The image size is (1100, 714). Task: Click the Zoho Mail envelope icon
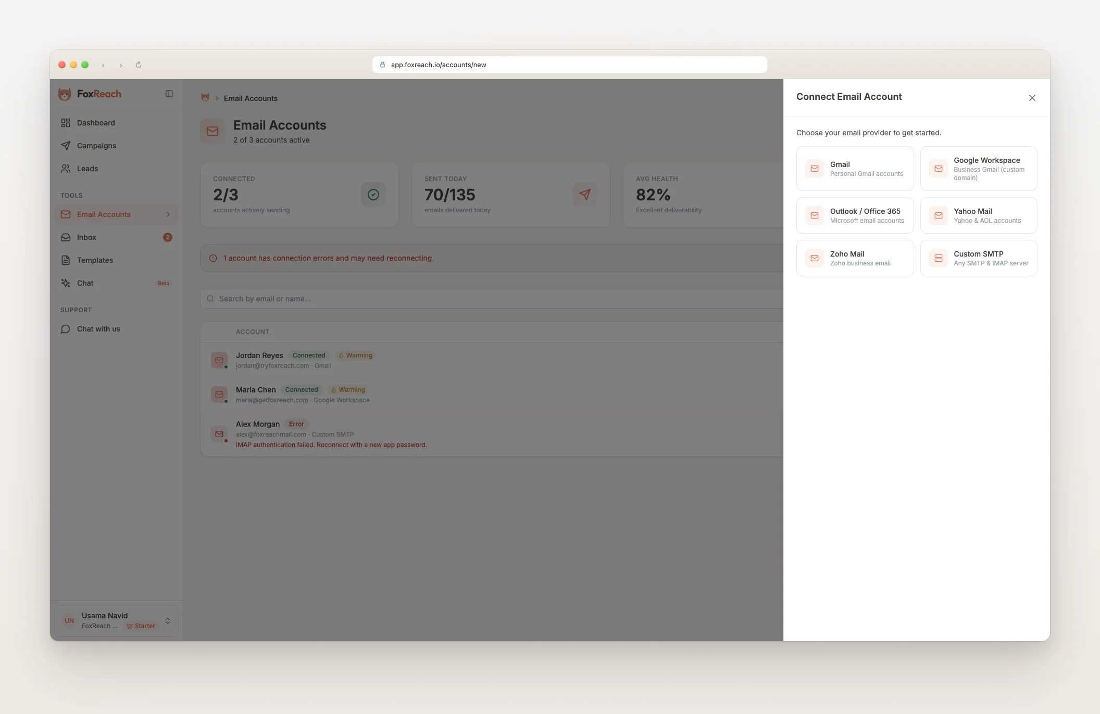tap(815, 258)
